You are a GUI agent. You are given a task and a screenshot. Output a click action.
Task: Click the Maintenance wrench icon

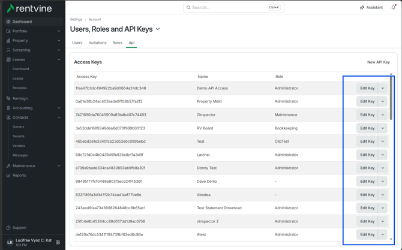8,165
